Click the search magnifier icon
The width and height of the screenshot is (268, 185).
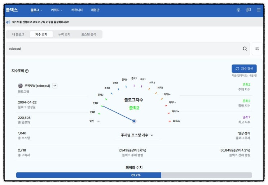[x=245, y=49]
